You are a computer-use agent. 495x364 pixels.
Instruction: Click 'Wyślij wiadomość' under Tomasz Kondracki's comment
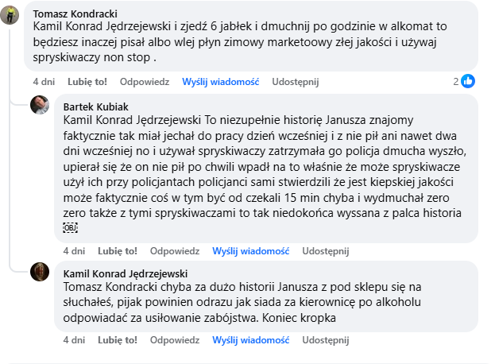click(x=221, y=81)
